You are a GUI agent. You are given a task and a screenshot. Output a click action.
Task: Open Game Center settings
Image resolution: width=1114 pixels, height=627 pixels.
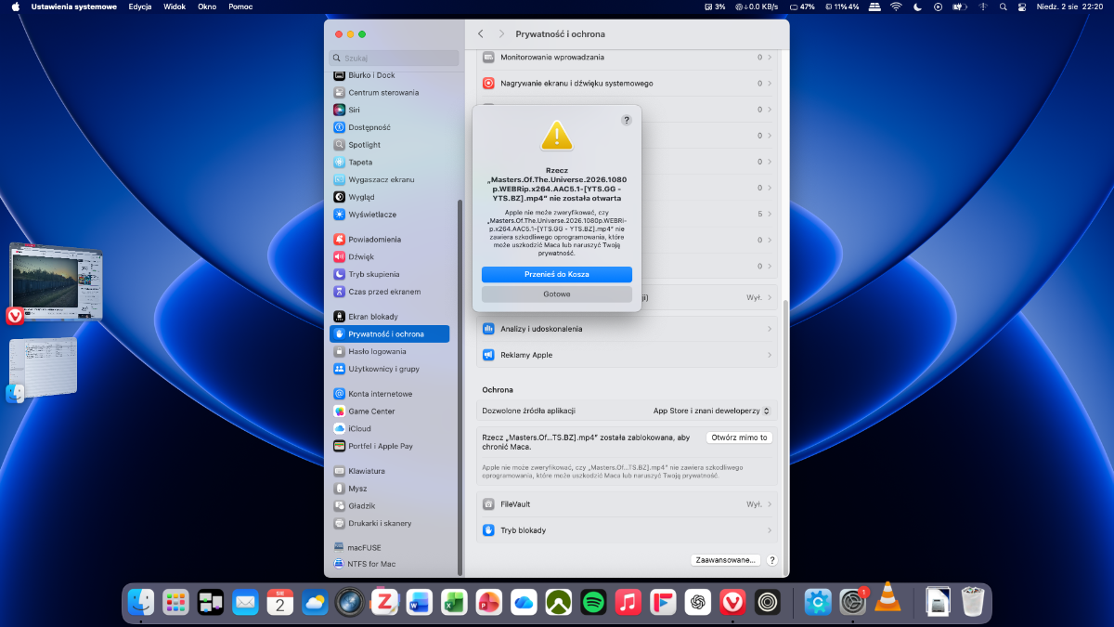click(389, 411)
